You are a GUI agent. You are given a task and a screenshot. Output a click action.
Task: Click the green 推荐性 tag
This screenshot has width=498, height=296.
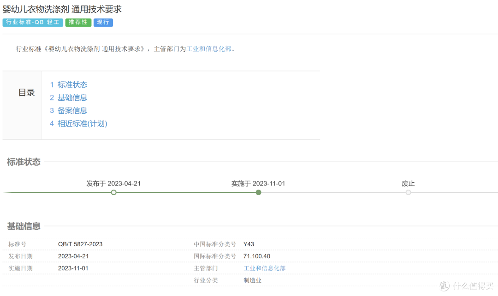(78, 23)
